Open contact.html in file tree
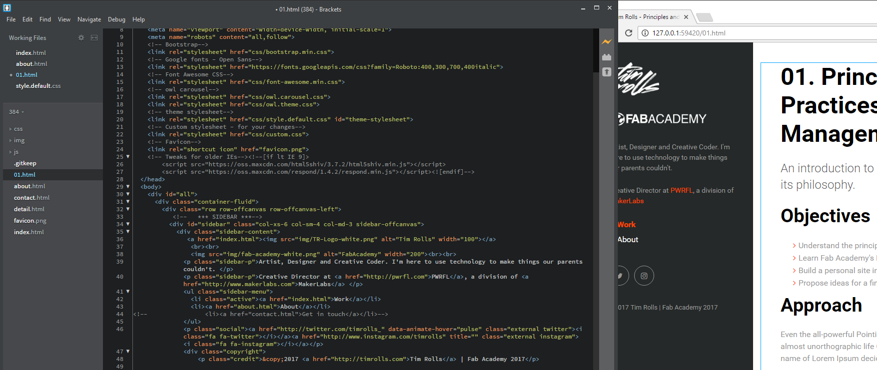 (x=31, y=198)
